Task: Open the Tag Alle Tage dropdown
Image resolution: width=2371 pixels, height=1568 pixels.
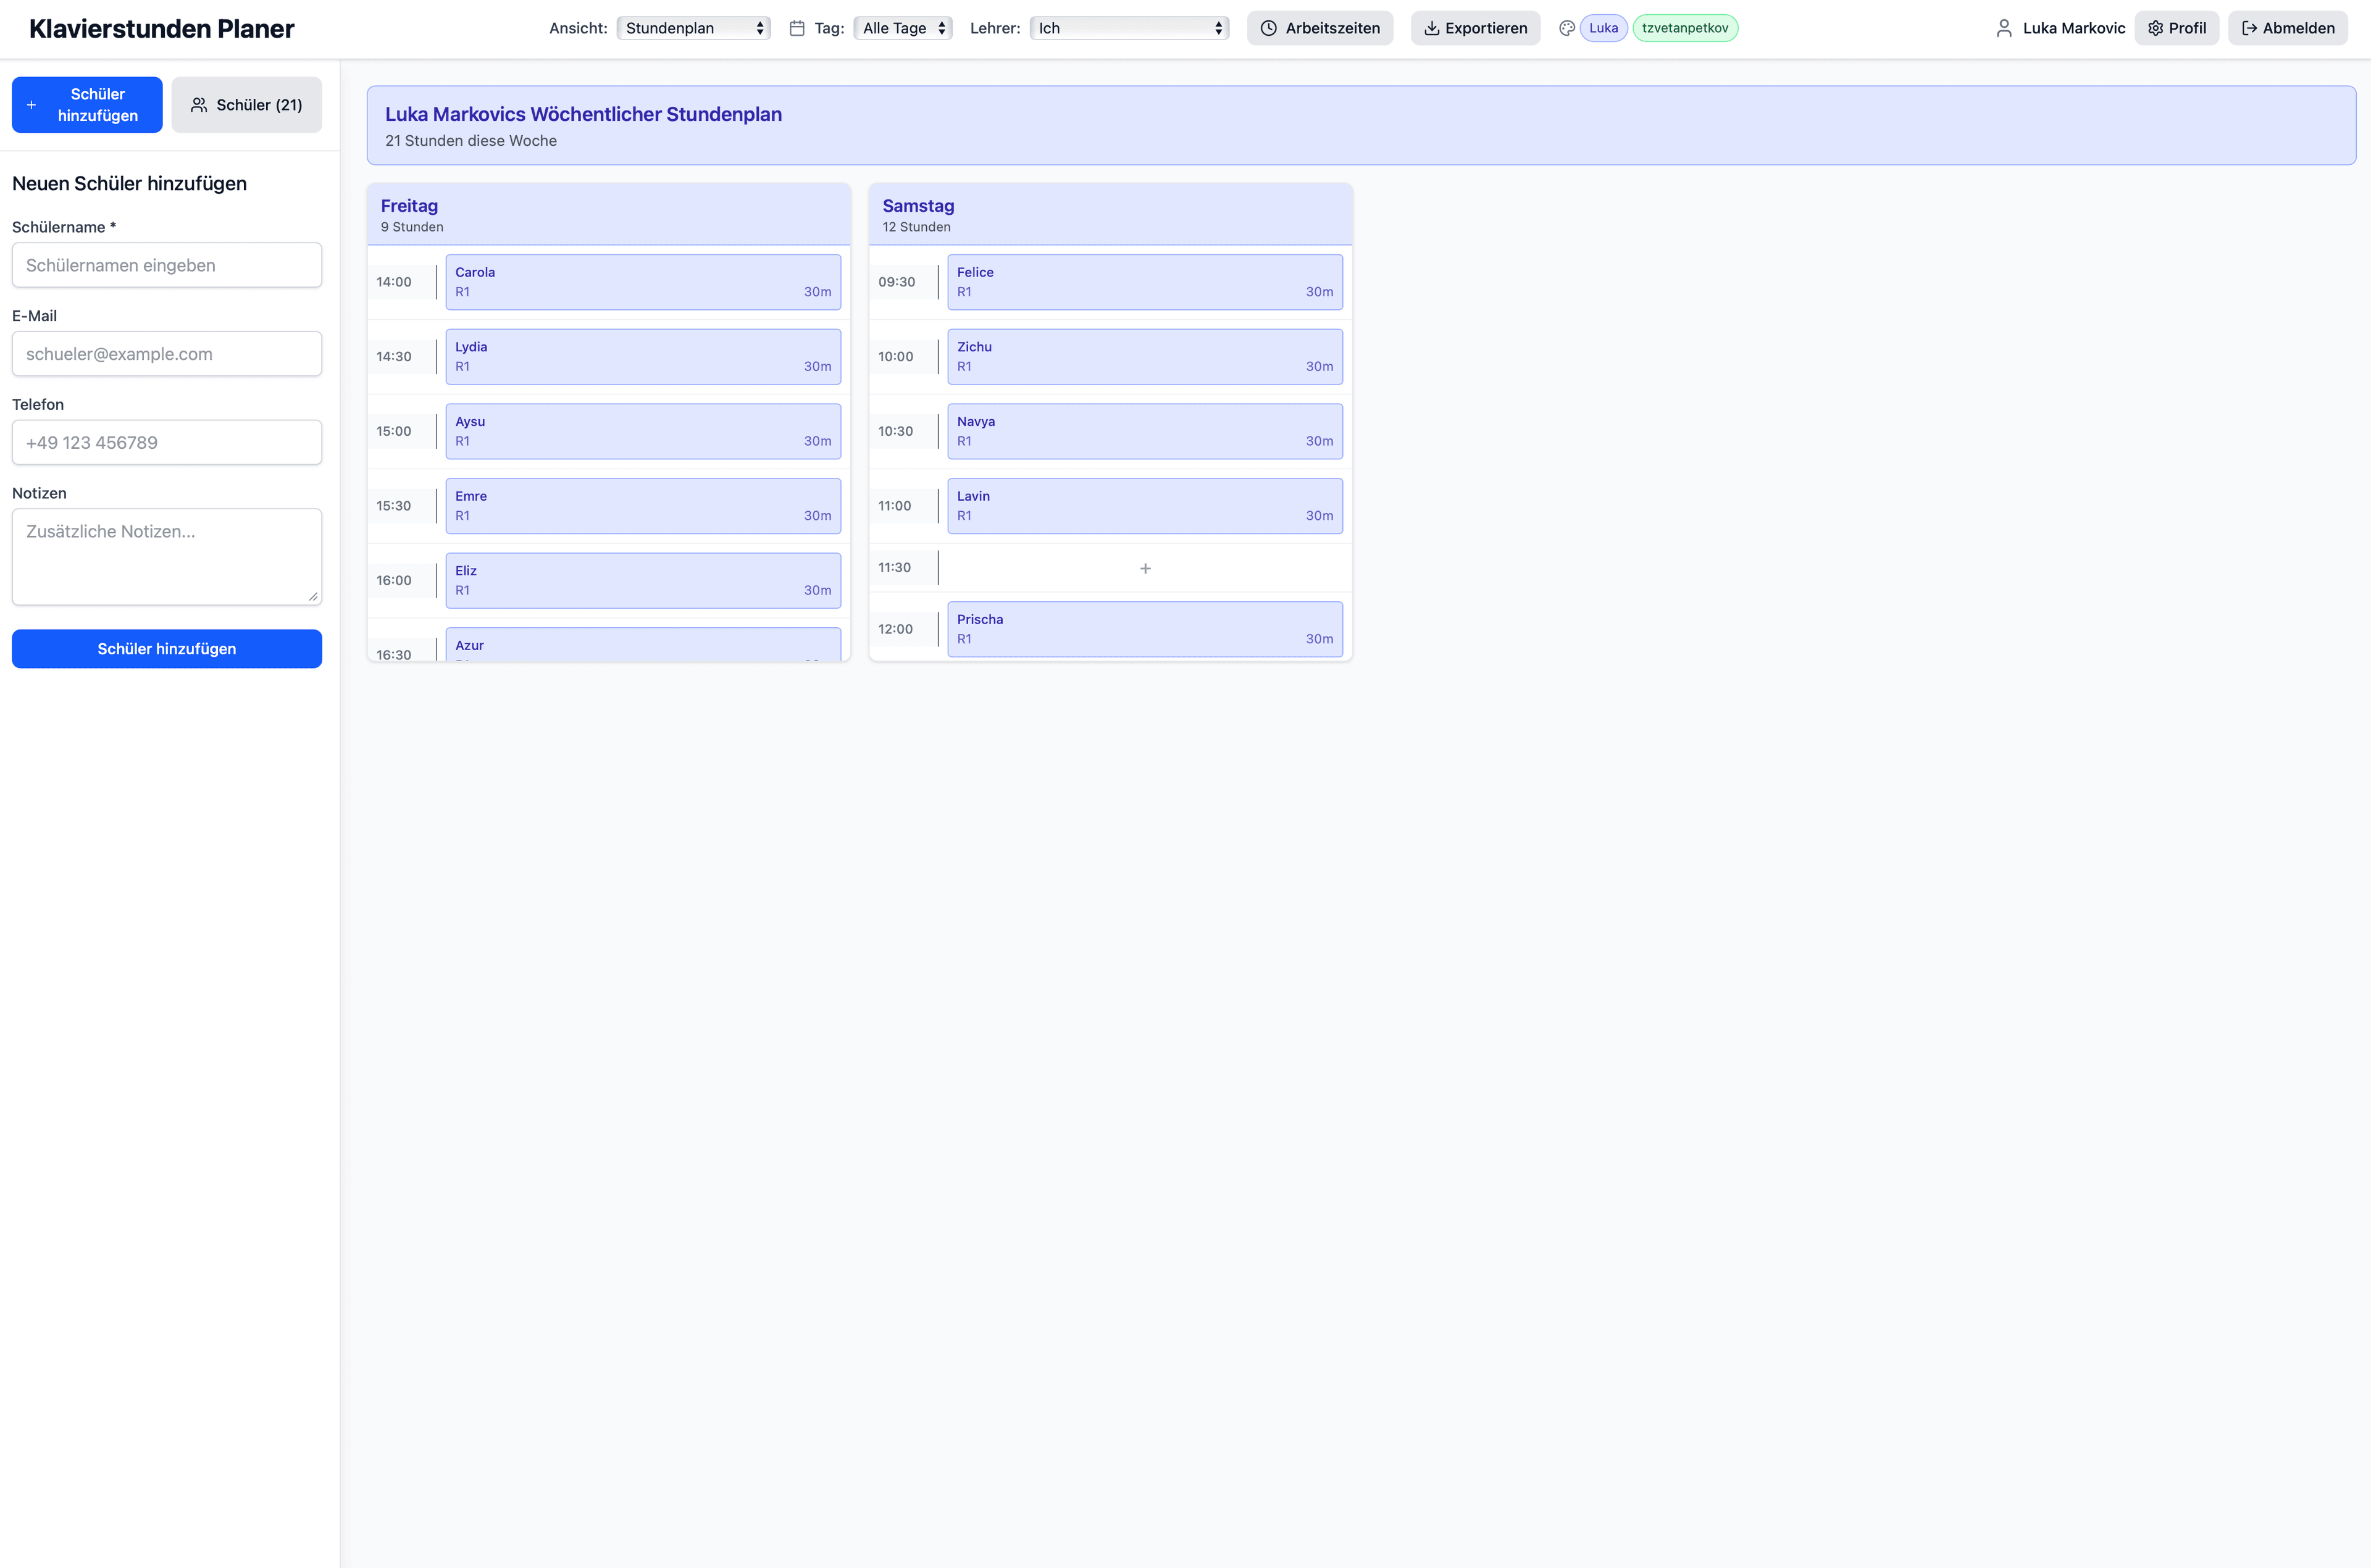Action: pyautogui.click(x=902, y=28)
